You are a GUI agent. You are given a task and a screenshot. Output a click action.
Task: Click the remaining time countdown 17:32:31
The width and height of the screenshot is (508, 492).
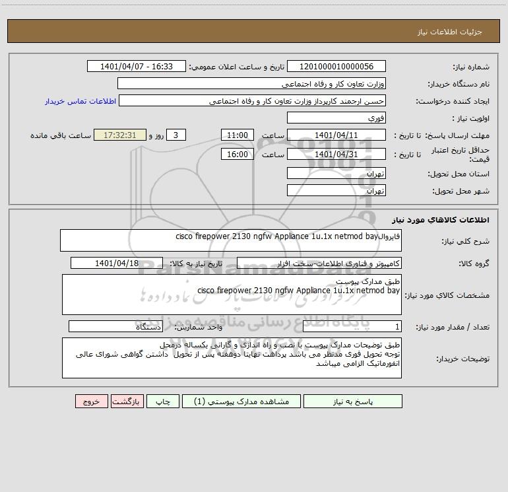click(120, 135)
